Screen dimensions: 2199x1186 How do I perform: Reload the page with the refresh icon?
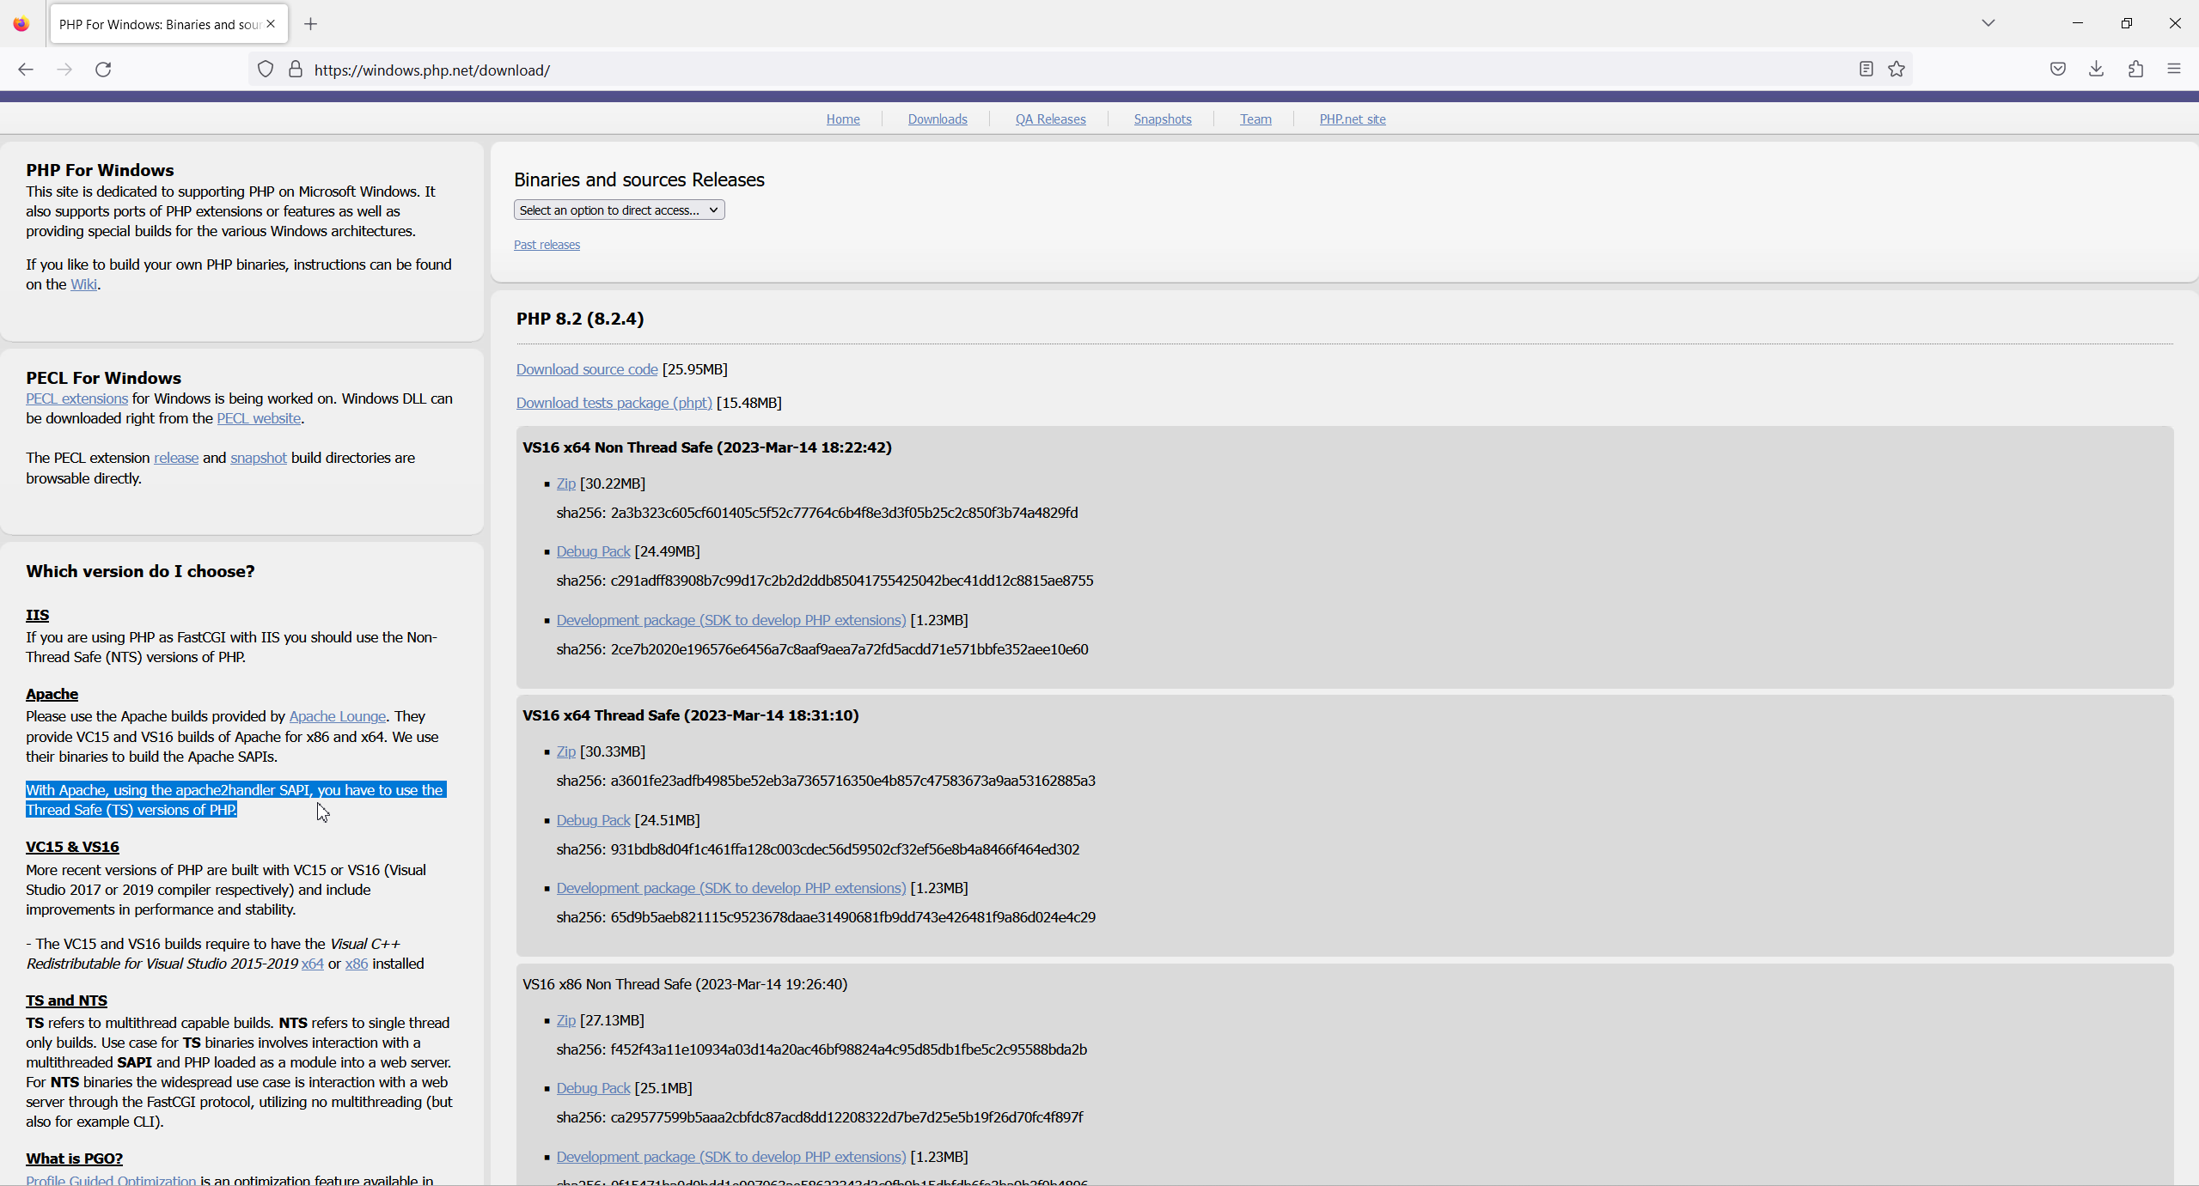[103, 70]
